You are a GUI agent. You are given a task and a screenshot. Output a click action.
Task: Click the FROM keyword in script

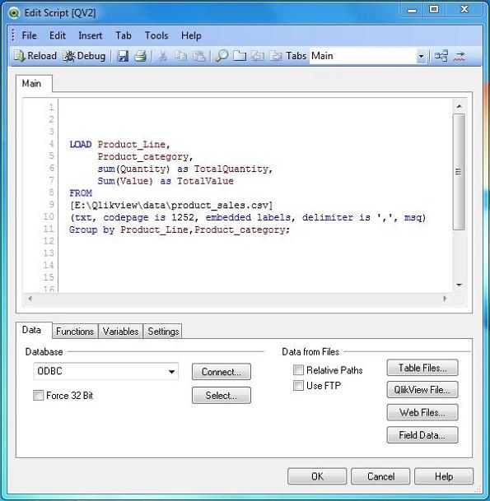tap(81, 193)
